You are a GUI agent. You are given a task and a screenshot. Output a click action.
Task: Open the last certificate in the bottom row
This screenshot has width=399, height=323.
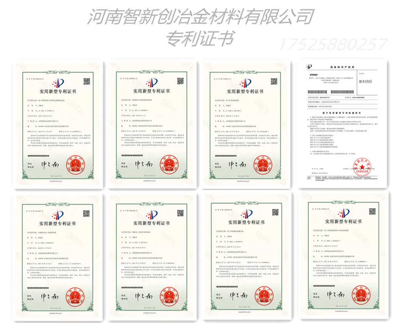coord(344,255)
